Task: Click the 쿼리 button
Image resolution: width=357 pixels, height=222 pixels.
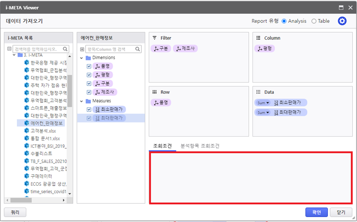Action: pyautogui.click(x=15, y=212)
